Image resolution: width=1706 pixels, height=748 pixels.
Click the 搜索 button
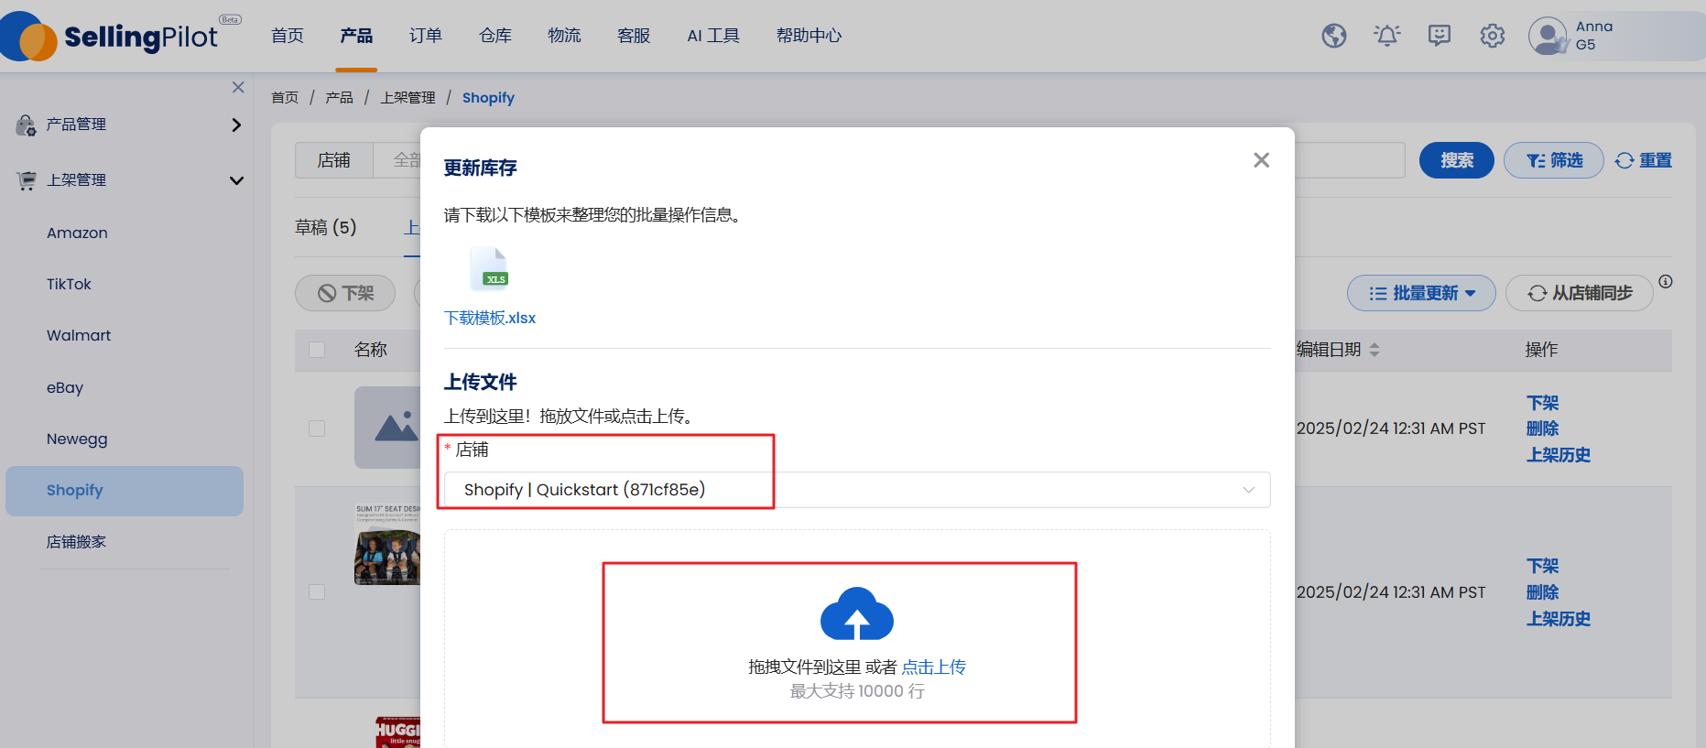tap(1456, 160)
